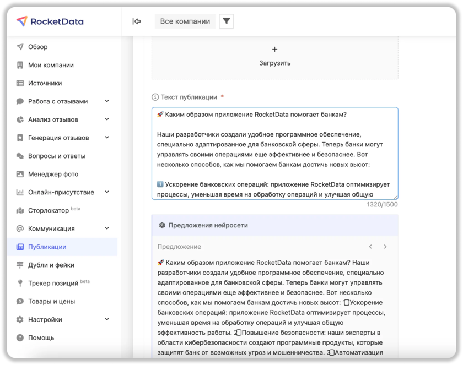Click the Дубли и фейки signpost icon
Image resolution: width=463 pixels, height=365 pixels.
(20, 265)
